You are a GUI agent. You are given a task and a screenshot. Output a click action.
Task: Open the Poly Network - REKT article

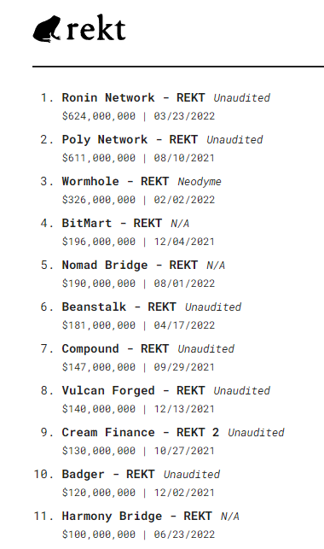pyautogui.click(x=130, y=139)
